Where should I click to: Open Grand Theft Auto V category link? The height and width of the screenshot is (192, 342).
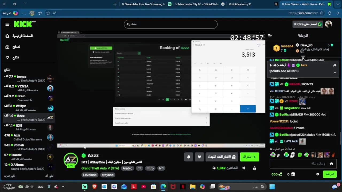pos(100,168)
